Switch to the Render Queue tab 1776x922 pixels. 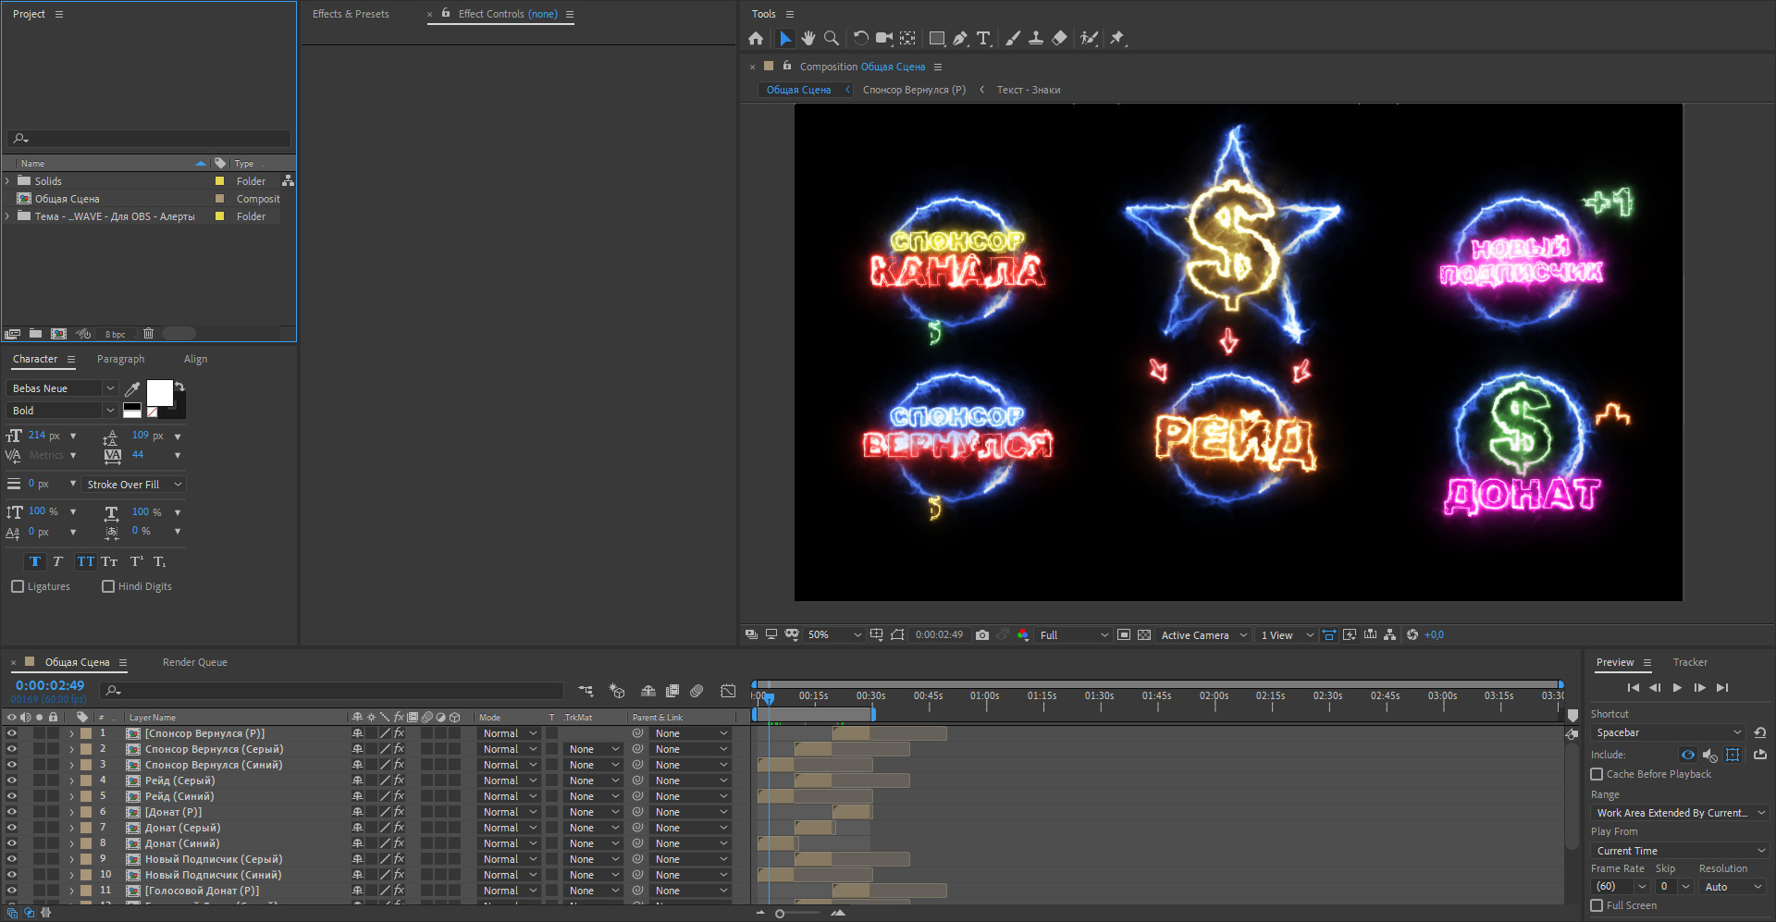[194, 662]
